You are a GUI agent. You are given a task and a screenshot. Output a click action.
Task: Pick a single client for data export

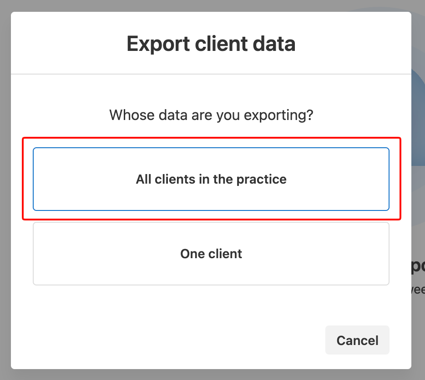click(x=211, y=254)
